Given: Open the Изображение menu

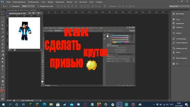Looking at the screenshot, I should [33, 2].
